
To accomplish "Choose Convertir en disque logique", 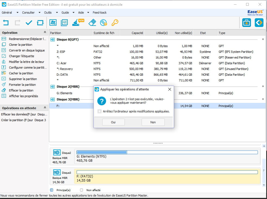I will click(23, 50).
